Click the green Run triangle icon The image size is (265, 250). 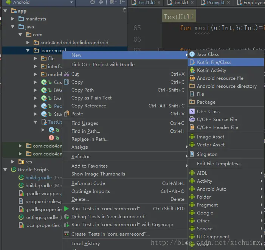point(67,209)
